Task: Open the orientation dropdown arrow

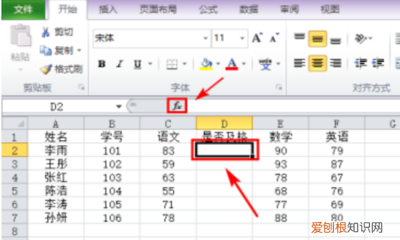Action: (371, 38)
